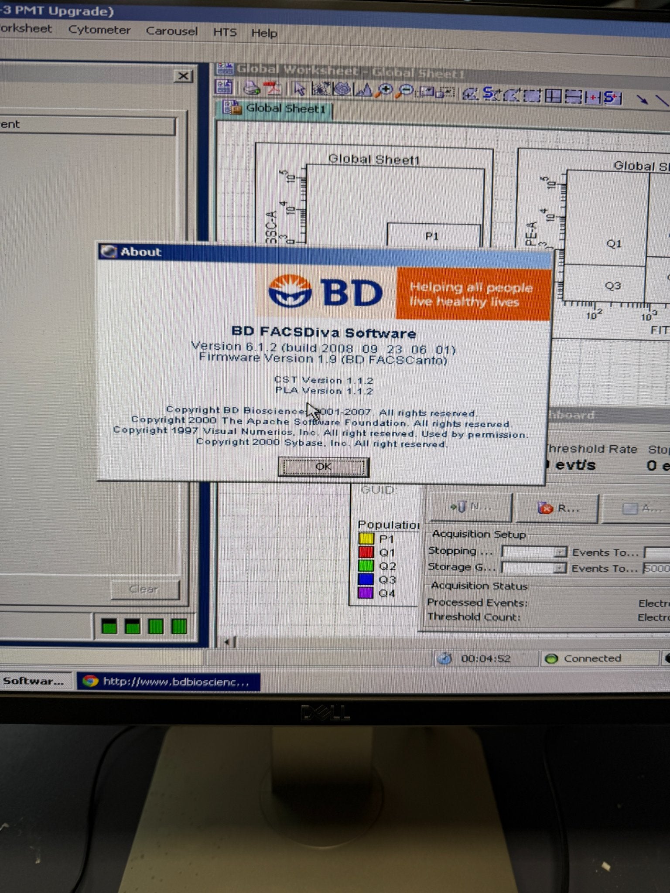Click the clock icon in status bar
Image resolution: width=670 pixels, height=893 pixels.
pyautogui.click(x=444, y=658)
